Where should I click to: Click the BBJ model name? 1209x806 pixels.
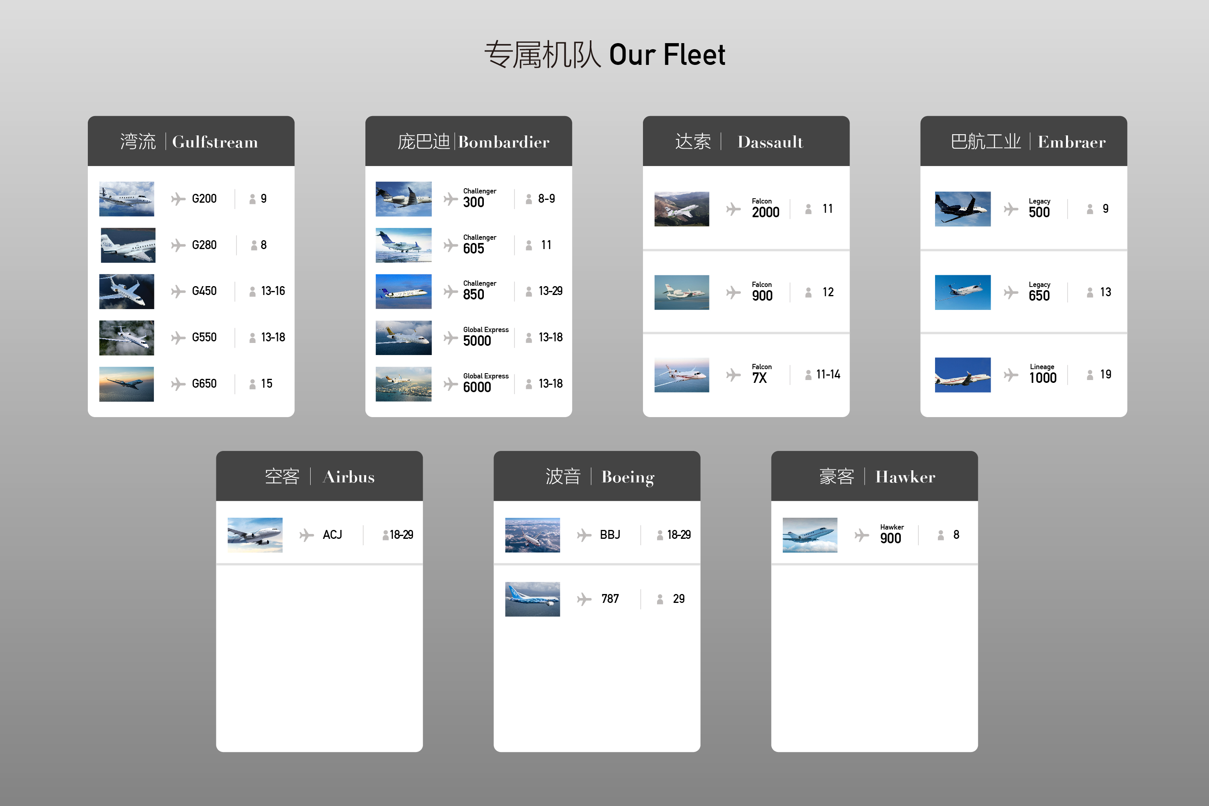[x=610, y=535]
